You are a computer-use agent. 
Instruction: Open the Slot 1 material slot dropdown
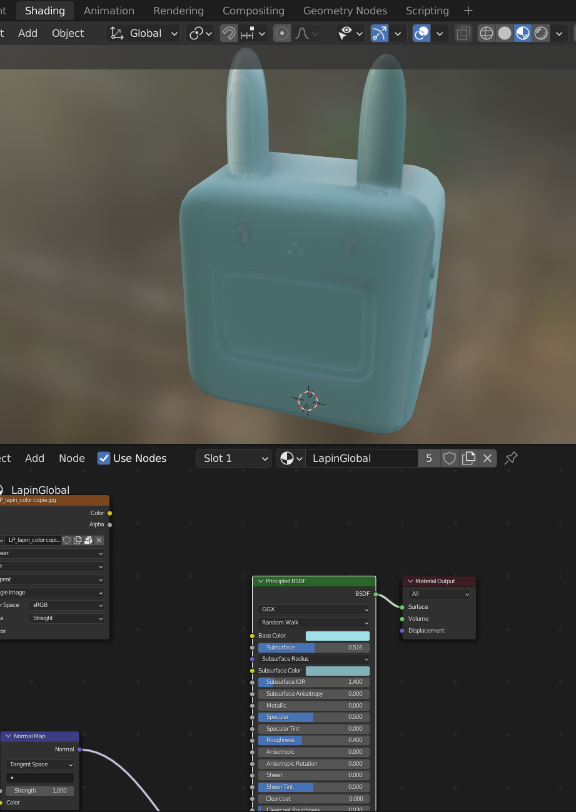[x=234, y=458]
